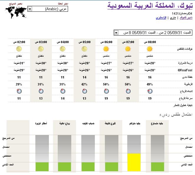
Task: Click the ثلوج كثيفة column header
Action: pyautogui.click(x=110, y=123)
